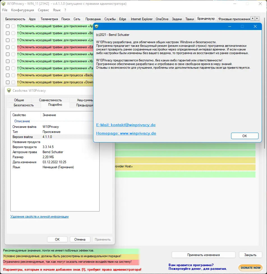The height and width of the screenshot is (274, 267).
Task: Tick first checkbox of the «Ap row
Action: point(8,26)
